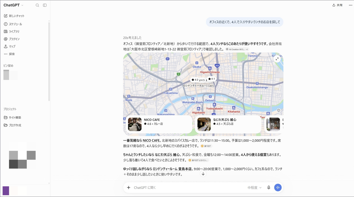Click the user message about オフィスの近く lunch
Viewport: 354px width, 197px height.
(x=244, y=22)
